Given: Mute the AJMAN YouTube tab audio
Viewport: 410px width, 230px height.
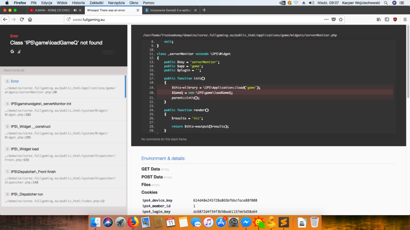Looking at the screenshot, I should (x=75, y=10).
